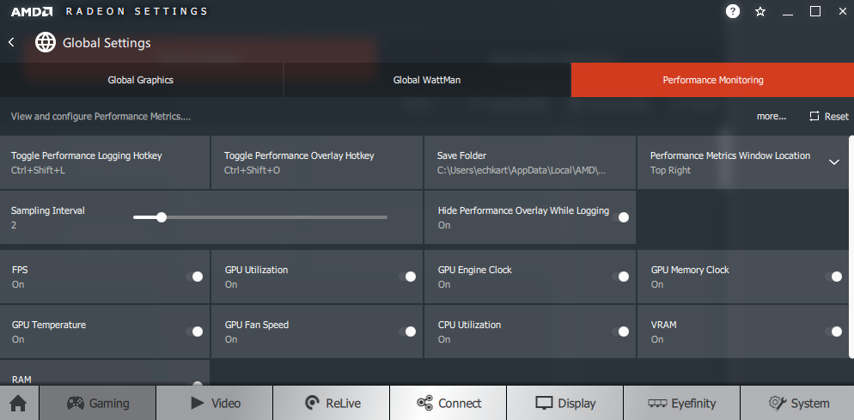Open the Gaming section

(x=97, y=403)
